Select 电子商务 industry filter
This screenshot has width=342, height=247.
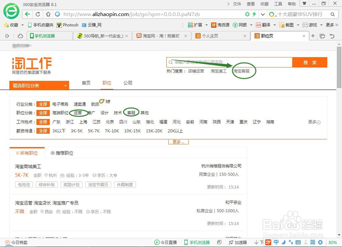[x=61, y=104]
